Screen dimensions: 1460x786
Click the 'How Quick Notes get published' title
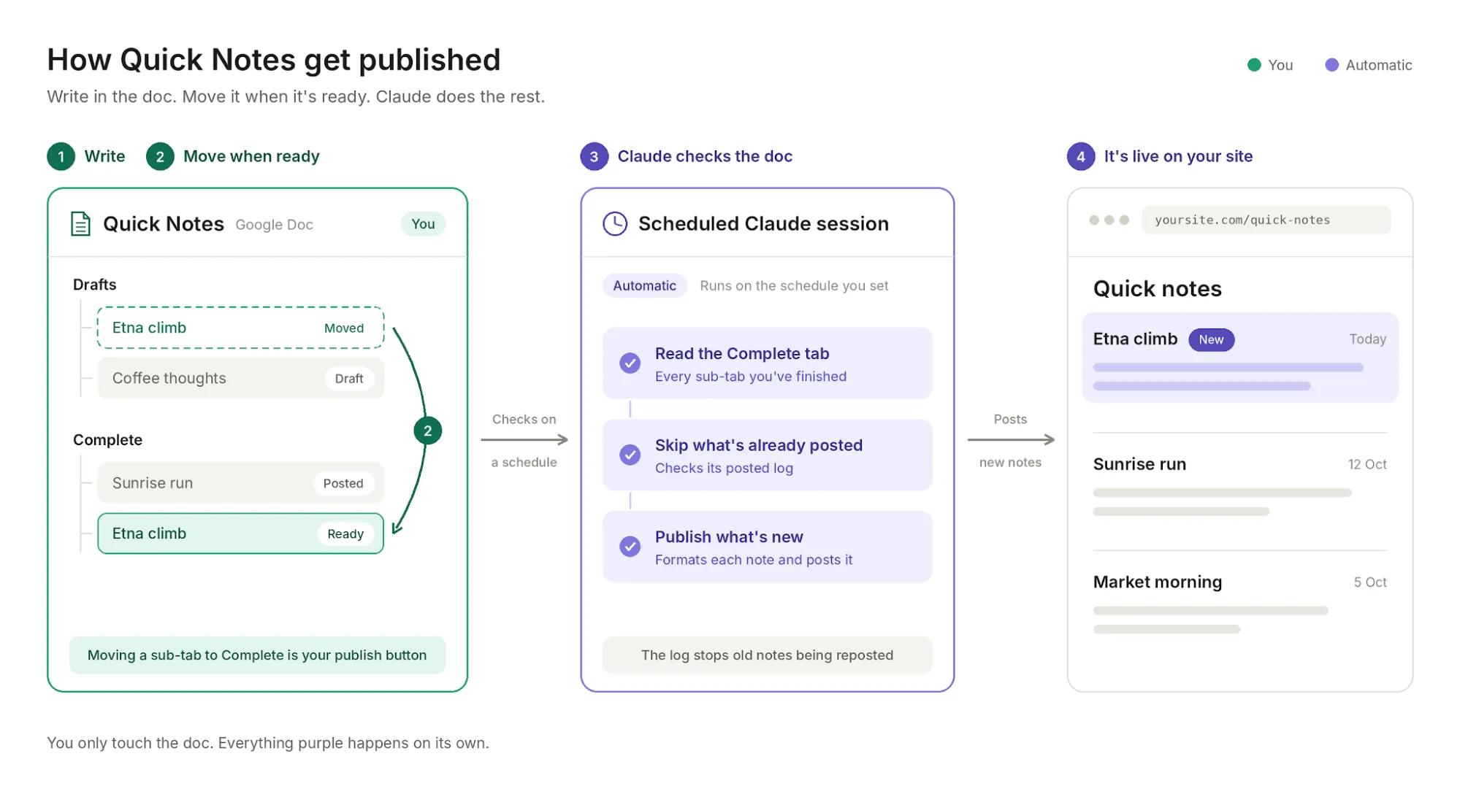click(274, 60)
